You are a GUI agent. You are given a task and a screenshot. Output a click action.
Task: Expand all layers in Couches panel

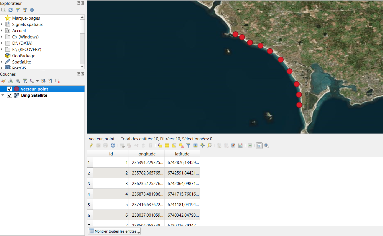[43, 81]
